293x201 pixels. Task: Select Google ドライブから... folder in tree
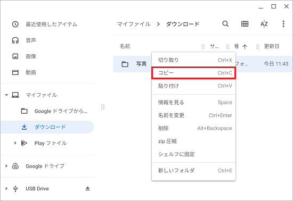click(x=61, y=111)
